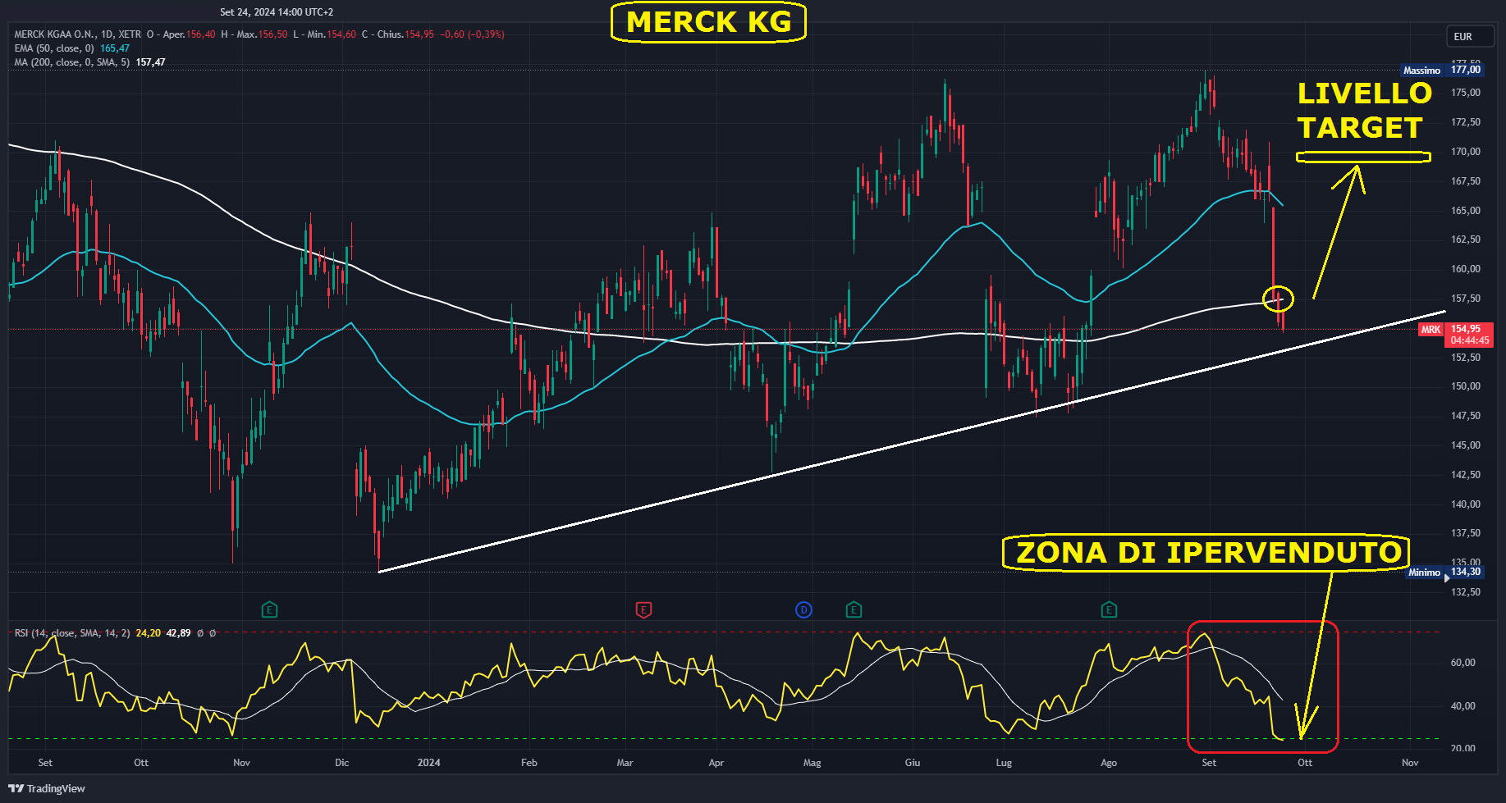1506x803 pixels.
Task: Select the MA (200, close, 0, SMA, 5) legend
Action: coord(71,62)
